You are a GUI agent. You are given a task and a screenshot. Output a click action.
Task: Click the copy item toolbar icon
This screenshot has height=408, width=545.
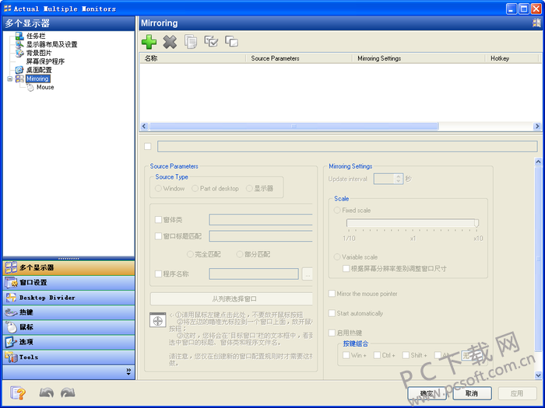coord(191,42)
